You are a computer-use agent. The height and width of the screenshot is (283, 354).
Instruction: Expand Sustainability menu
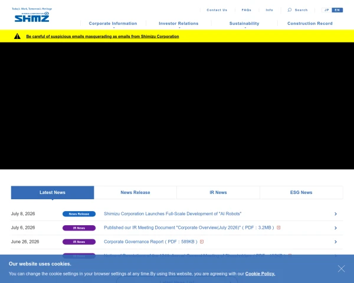pyautogui.click(x=244, y=24)
